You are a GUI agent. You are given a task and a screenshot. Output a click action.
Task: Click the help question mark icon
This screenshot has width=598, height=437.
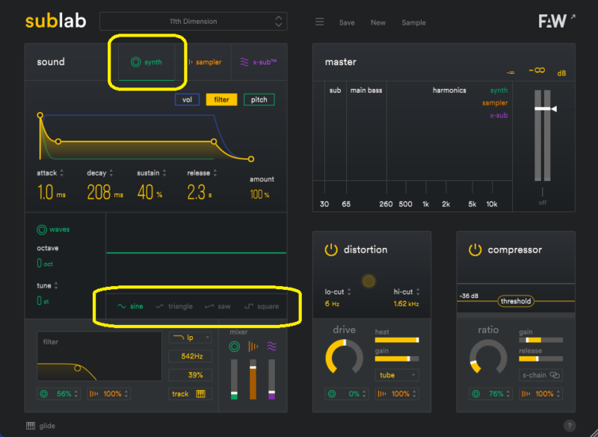click(570, 426)
